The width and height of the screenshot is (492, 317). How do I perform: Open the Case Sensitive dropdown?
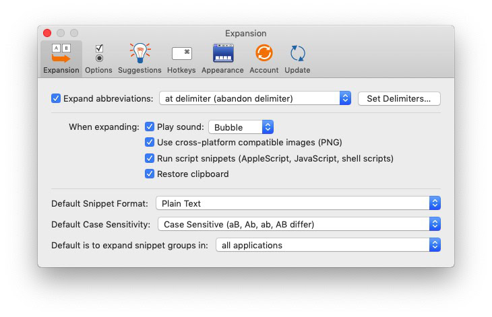(299, 224)
